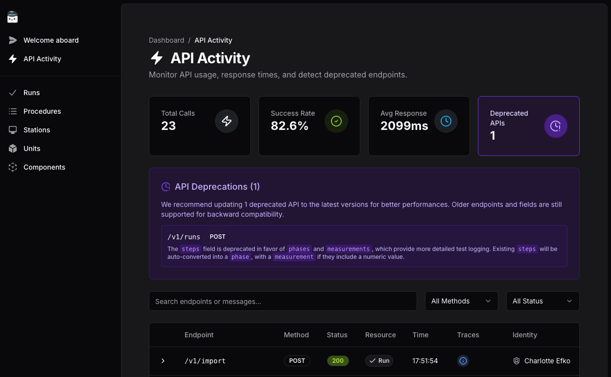Click the Endpoint column header
The height and width of the screenshot is (377, 611).
point(199,335)
